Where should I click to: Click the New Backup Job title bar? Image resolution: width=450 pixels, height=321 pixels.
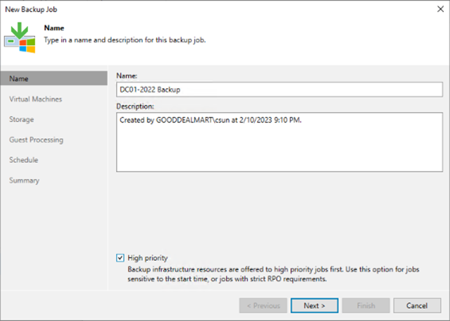coord(187,9)
